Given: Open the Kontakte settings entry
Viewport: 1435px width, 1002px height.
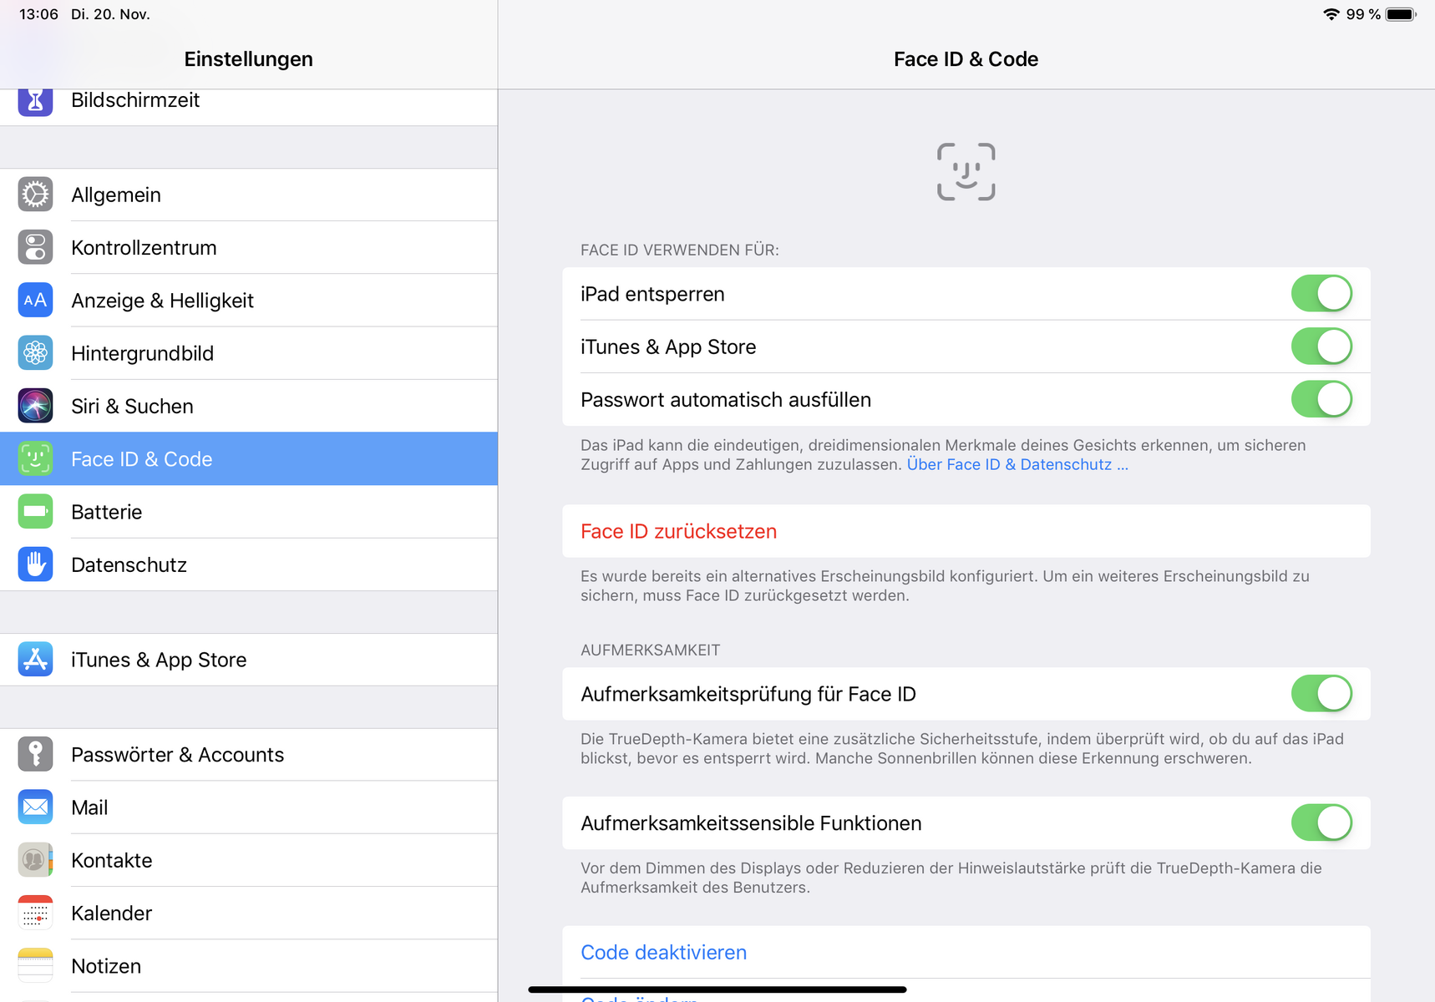Looking at the screenshot, I should (x=112, y=860).
